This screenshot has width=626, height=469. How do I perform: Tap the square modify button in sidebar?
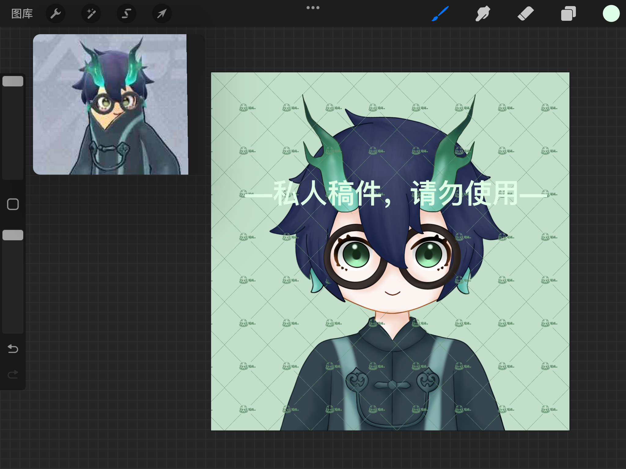(13, 204)
